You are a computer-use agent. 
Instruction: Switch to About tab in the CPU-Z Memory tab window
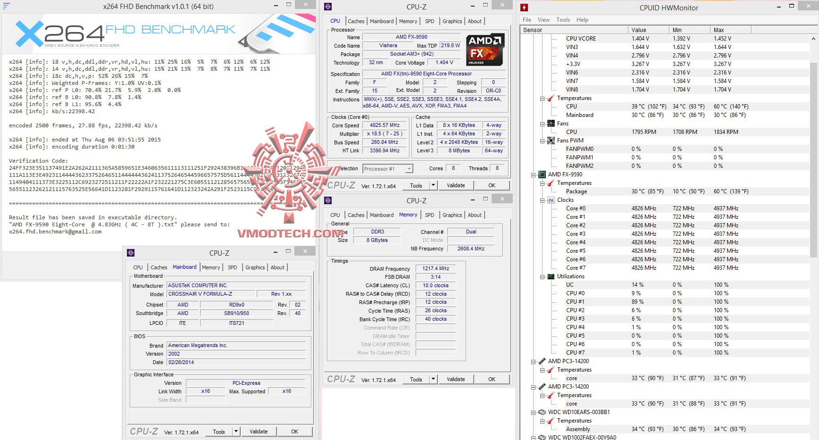coord(475,215)
